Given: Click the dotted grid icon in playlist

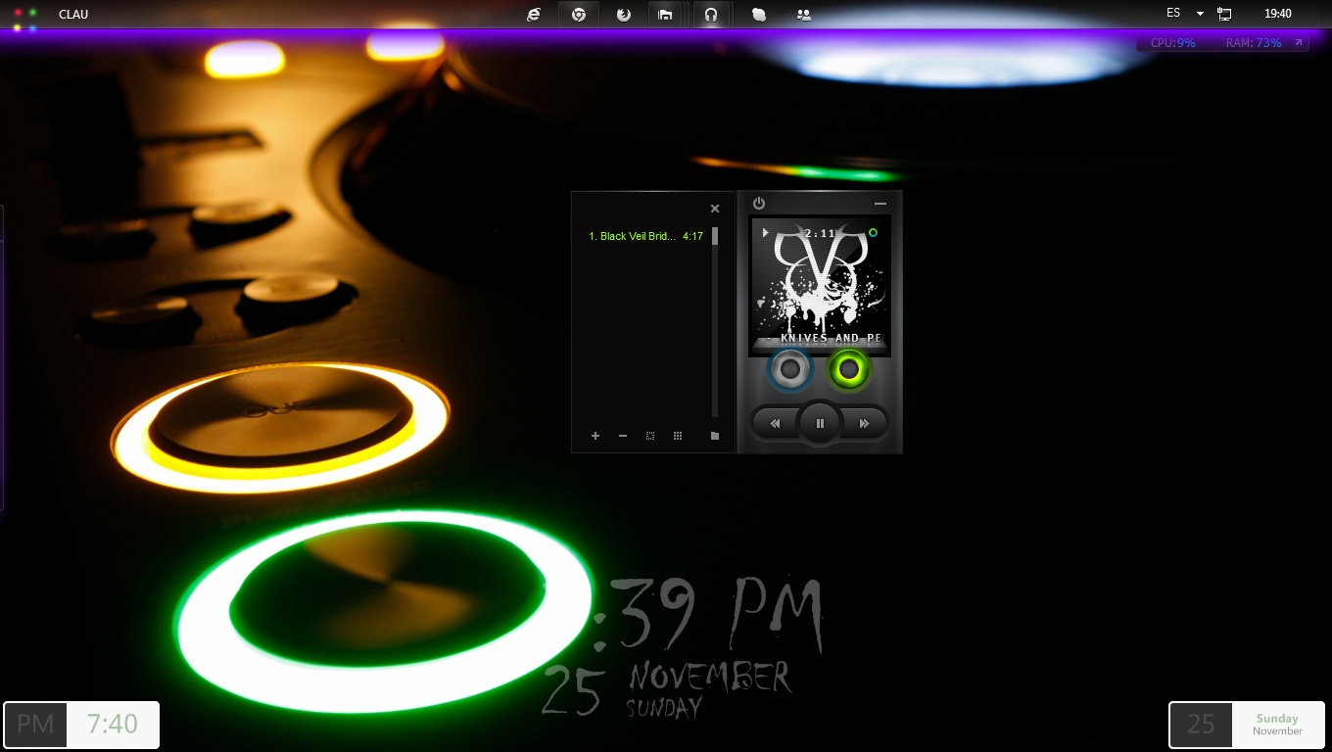Looking at the screenshot, I should coord(678,436).
